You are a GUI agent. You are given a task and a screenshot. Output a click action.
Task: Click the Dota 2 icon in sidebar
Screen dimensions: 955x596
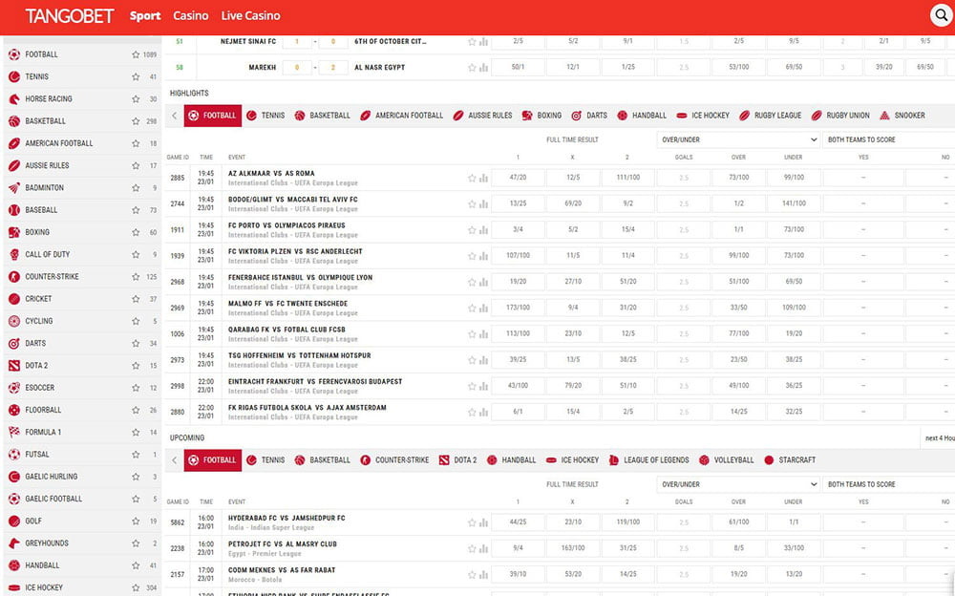tap(14, 366)
